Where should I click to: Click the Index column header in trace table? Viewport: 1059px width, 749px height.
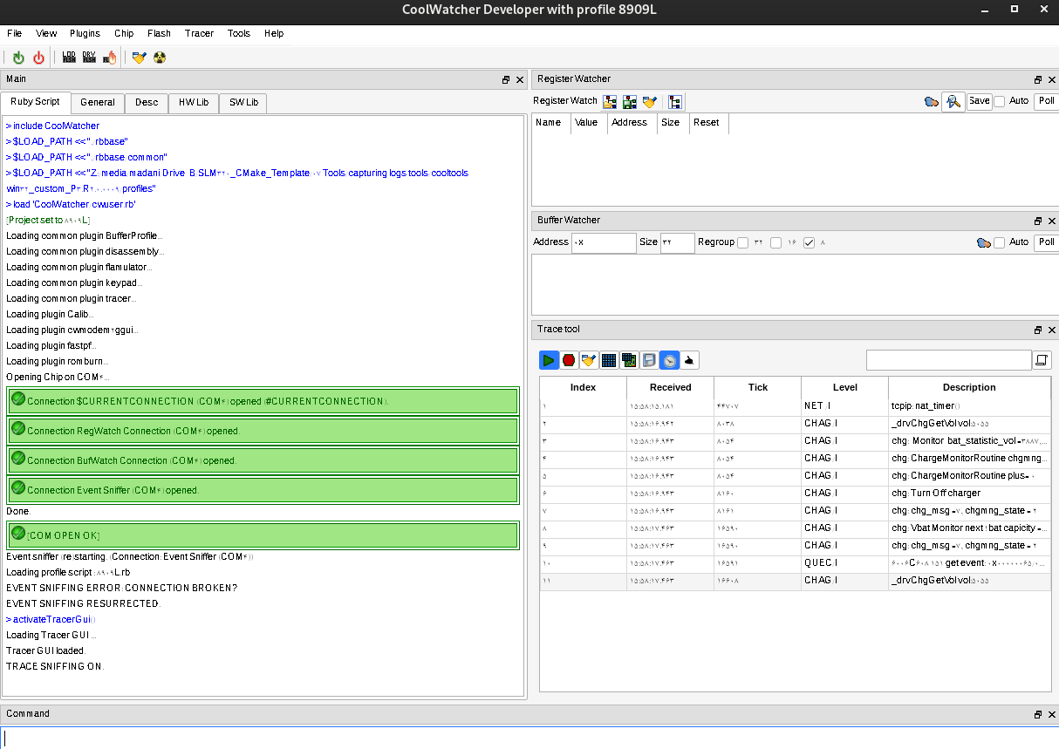[x=584, y=387]
